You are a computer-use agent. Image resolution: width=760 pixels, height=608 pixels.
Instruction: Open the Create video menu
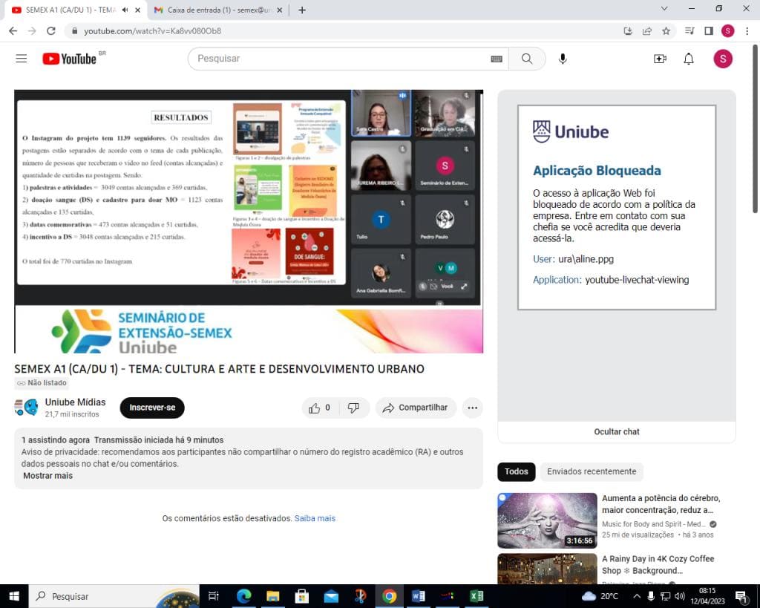pos(660,59)
